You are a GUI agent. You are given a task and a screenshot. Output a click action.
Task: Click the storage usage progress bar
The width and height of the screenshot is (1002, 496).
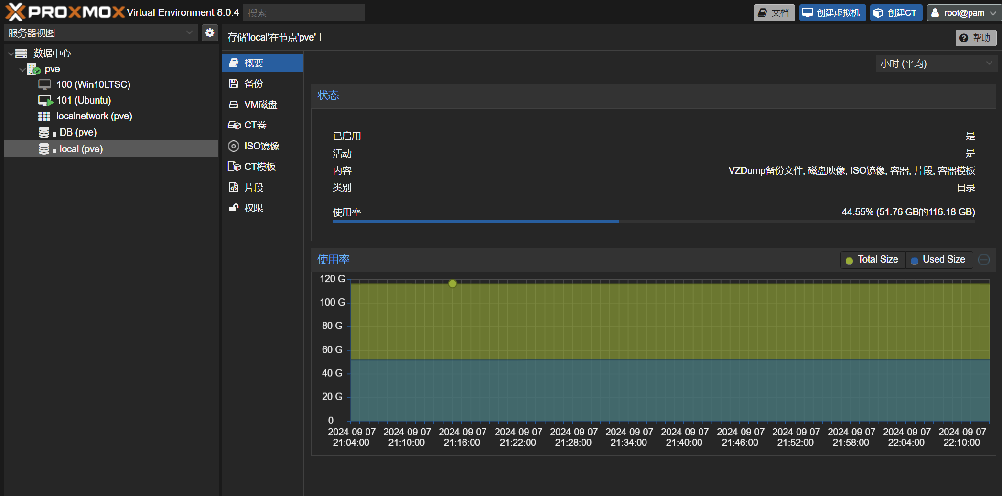coord(653,222)
